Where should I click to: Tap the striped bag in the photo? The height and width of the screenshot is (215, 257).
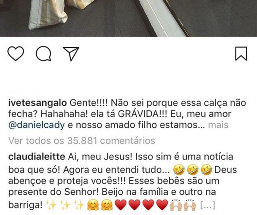tap(48, 15)
